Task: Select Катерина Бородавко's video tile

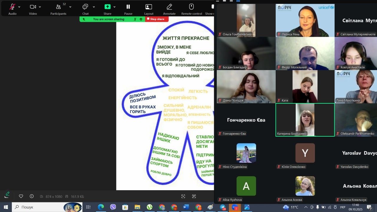Action: click(305, 120)
